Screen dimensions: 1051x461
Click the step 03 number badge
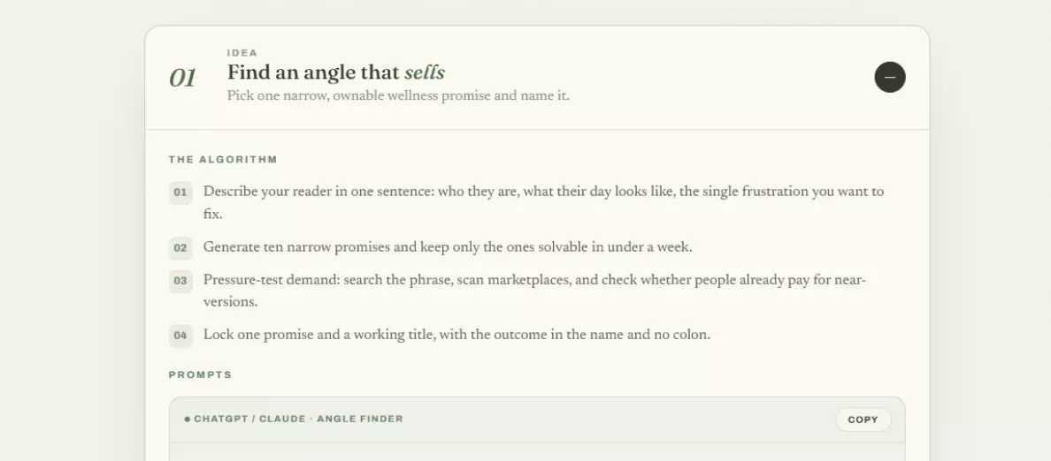pyautogui.click(x=180, y=281)
